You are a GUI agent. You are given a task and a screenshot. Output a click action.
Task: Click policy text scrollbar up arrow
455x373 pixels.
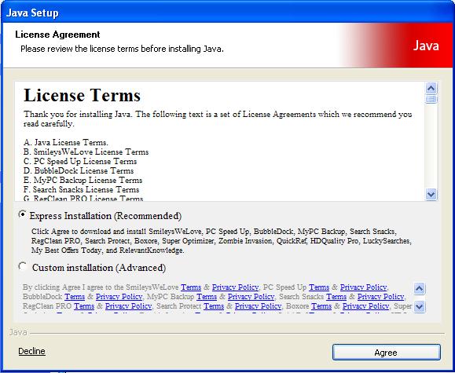(420, 289)
